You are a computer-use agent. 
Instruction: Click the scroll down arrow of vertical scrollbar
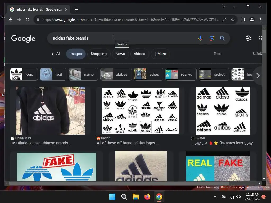click(x=264, y=179)
